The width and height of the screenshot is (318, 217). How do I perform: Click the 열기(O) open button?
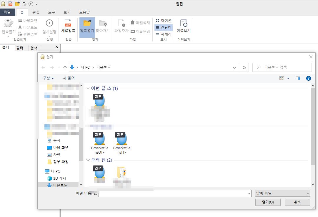coord(268,202)
